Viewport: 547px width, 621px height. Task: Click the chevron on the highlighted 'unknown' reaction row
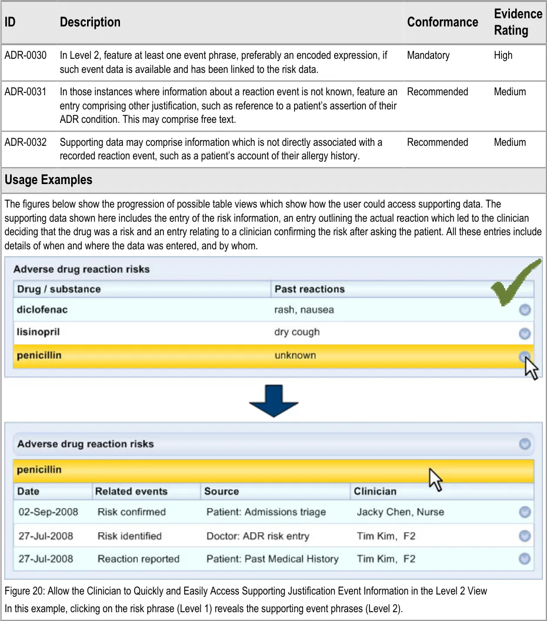524,356
